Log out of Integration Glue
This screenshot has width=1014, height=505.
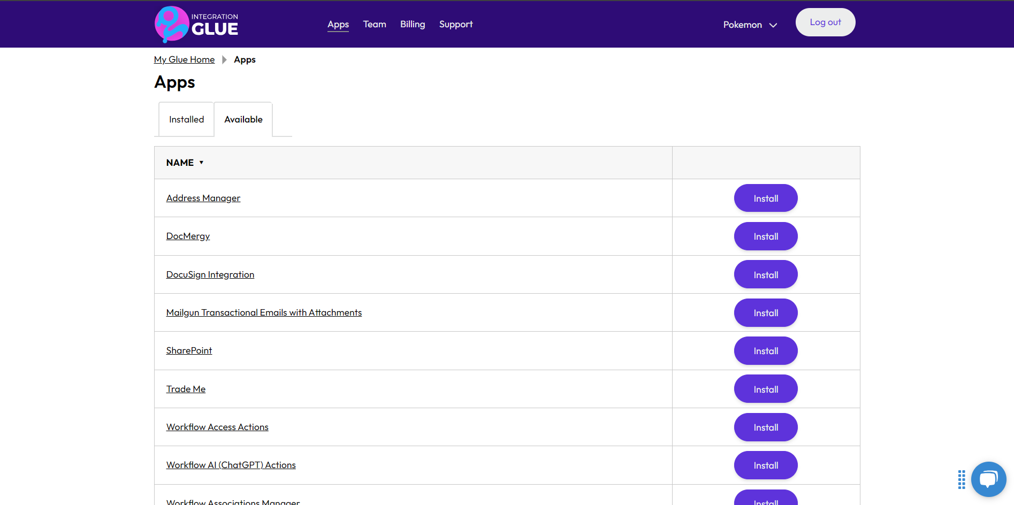point(825,22)
